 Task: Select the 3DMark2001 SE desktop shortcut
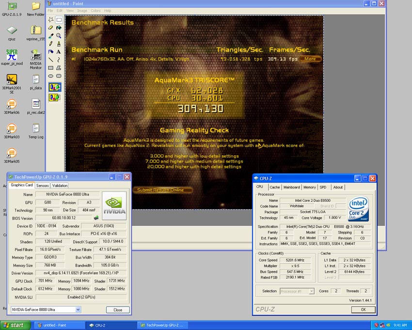tap(12, 83)
